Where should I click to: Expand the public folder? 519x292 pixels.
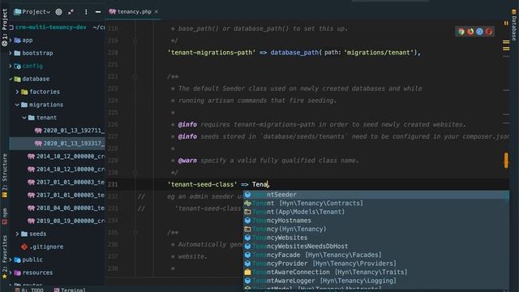point(11,260)
